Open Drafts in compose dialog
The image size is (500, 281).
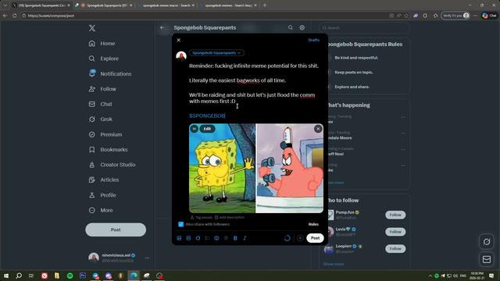pos(314,40)
